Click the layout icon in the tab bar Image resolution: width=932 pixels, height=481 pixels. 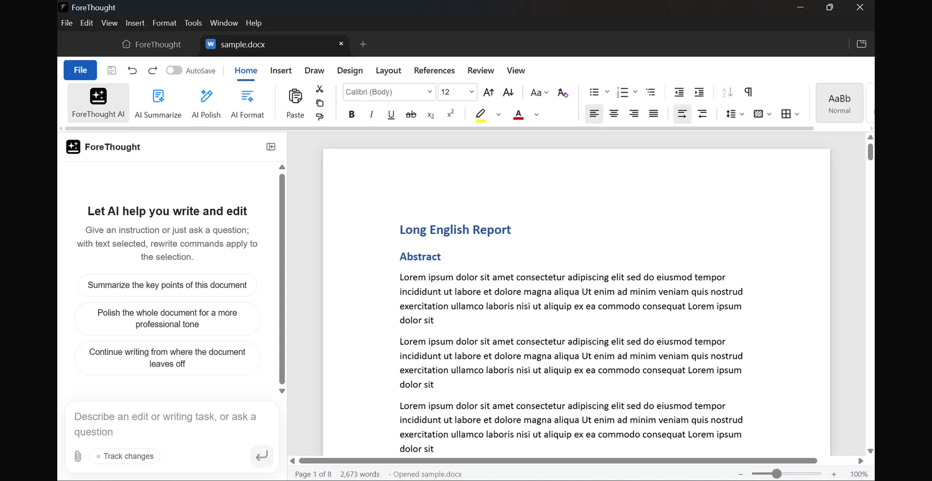[x=862, y=44]
